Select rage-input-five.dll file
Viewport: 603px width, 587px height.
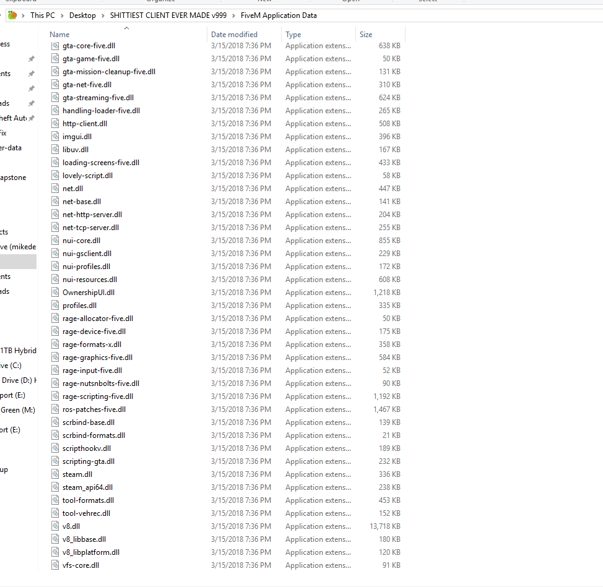pyautogui.click(x=92, y=371)
